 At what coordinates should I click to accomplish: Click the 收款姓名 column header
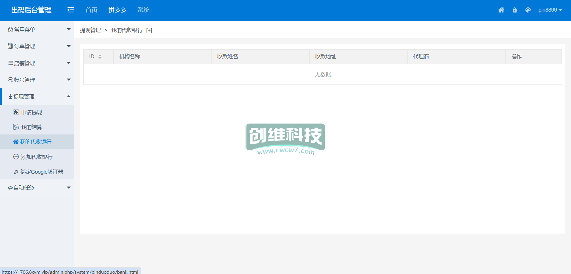click(x=228, y=57)
